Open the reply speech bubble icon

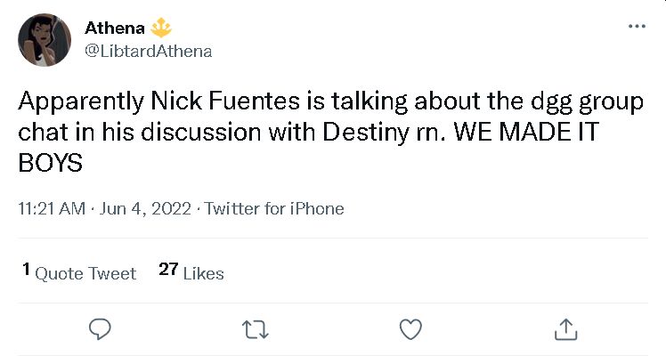coord(100,329)
